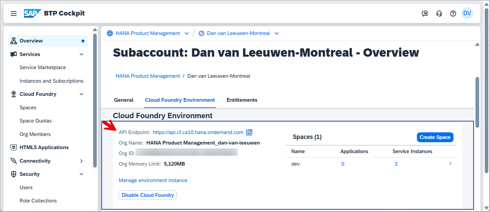
Task: Click the Spaces (1) heading
Action: pyautogui.click(x=307, y=137)
